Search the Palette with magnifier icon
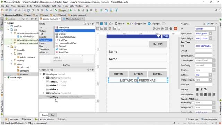The width and height of the screenshot is (222, 125). (85, 24)
